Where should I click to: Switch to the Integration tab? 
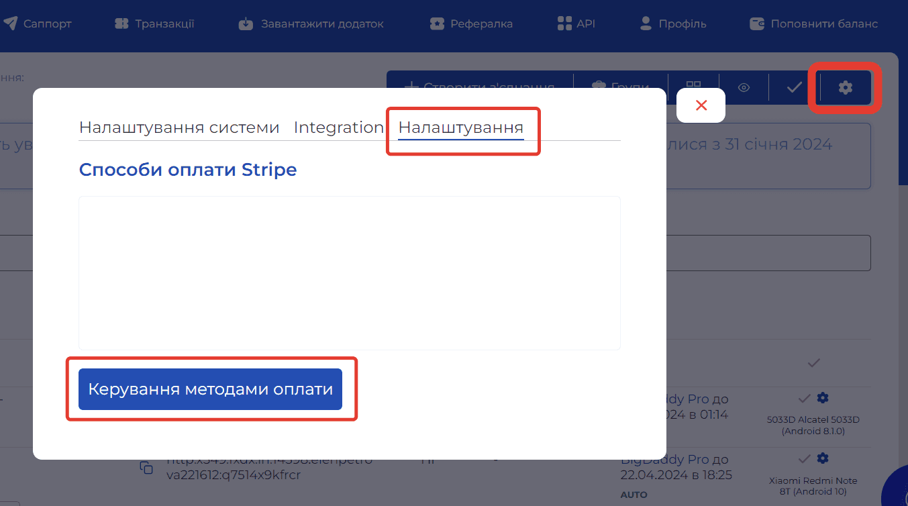tap(338, 128)
